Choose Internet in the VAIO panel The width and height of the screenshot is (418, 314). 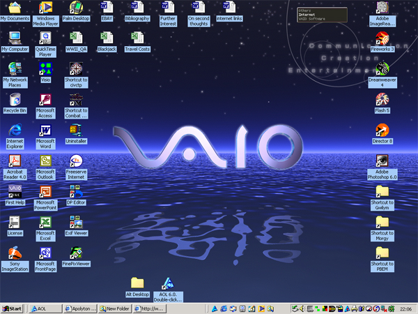pos(307,15)
